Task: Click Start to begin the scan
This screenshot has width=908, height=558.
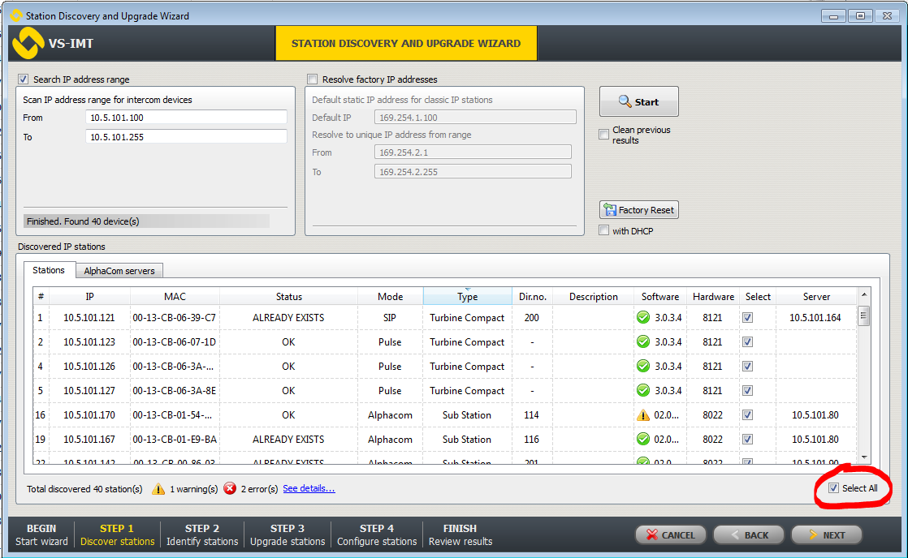Action: (638, 102)
